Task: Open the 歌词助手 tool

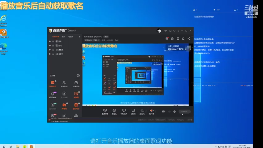Action: click(76, 106)
